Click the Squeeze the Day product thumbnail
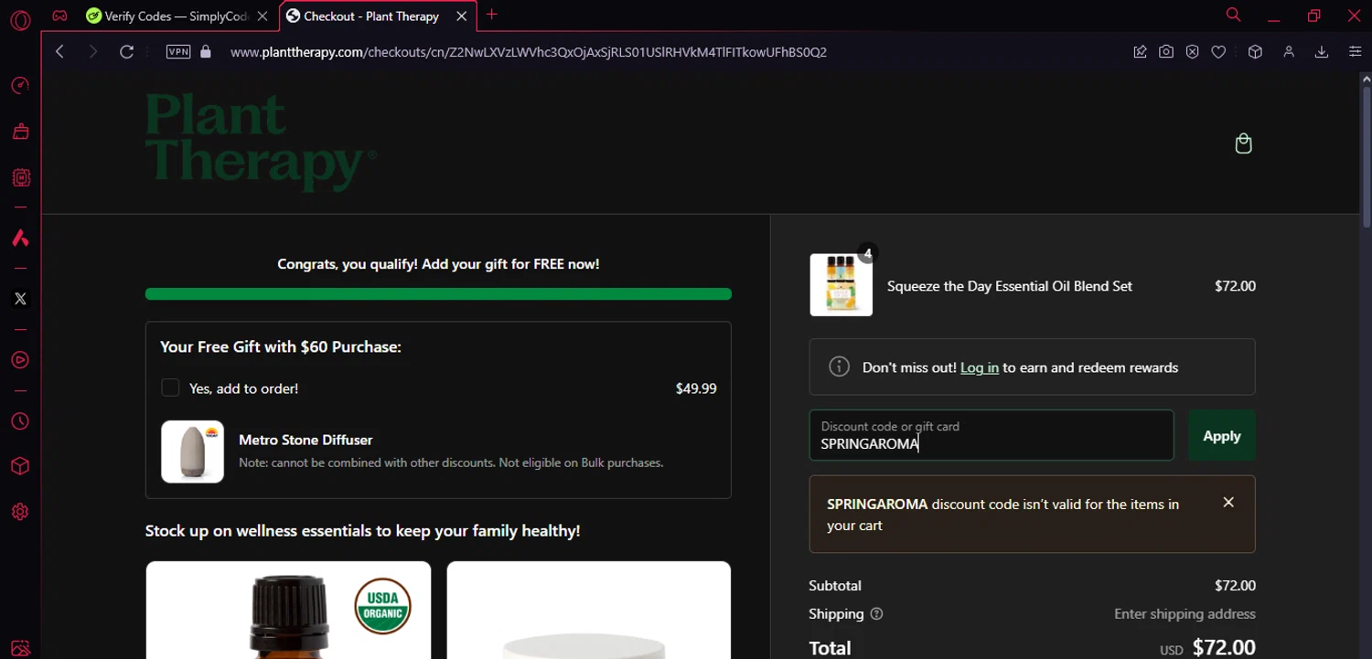The width and height of the screenshot is (1372, 659). point(841,285)
